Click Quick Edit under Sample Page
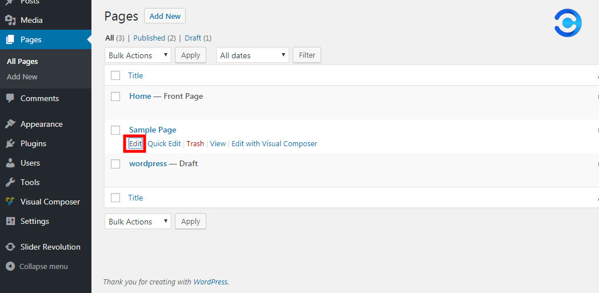 [164, 144]
